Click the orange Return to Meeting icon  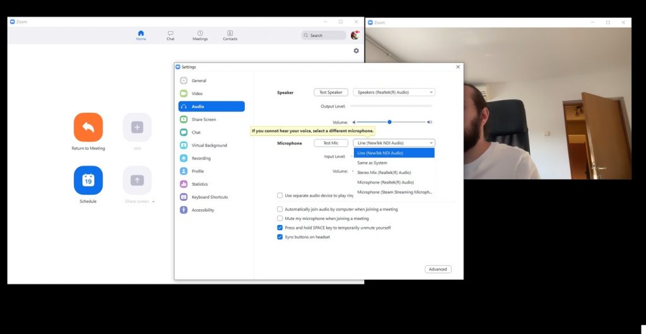click(88, 127)
